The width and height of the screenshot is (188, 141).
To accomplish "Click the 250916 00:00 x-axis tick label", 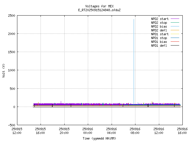I will tap(88, 131).
